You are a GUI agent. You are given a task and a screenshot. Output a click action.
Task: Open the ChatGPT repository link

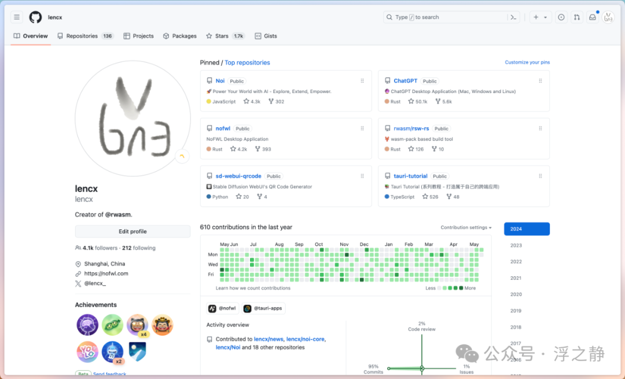pyautogui.click(x=405, y=81)
